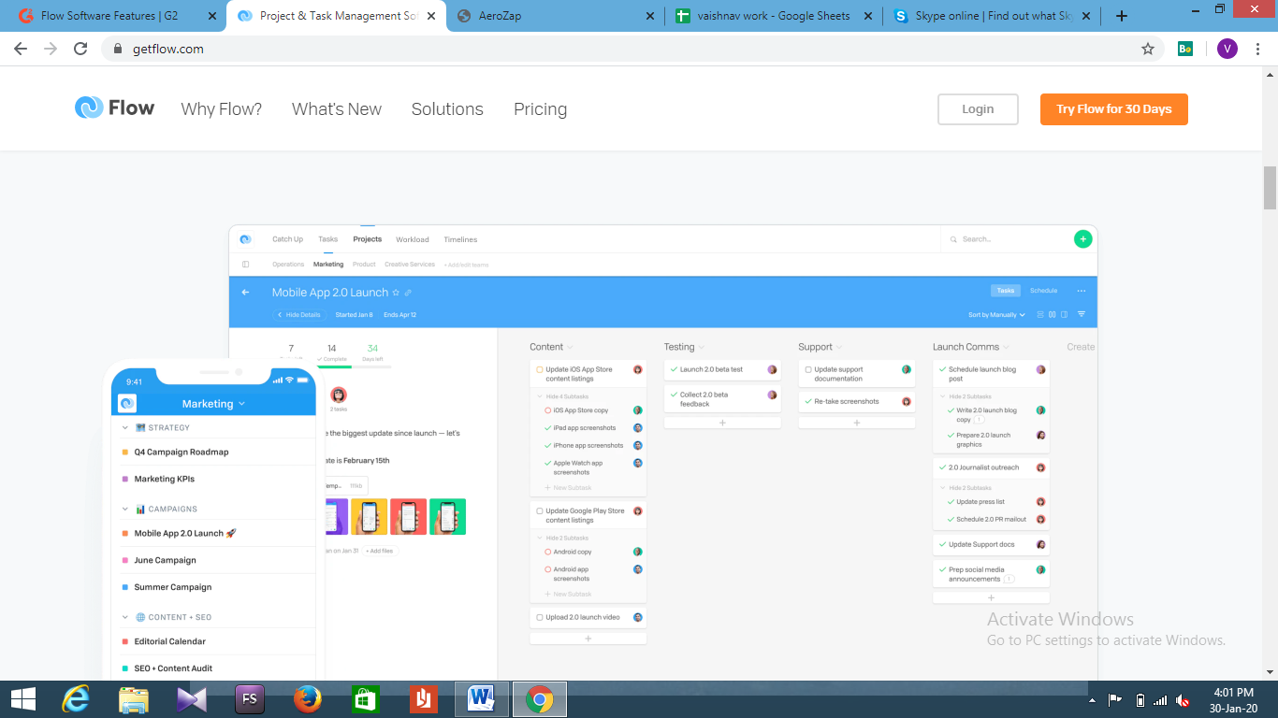The image size is (1278, 718).
Task: Switch to the AeroZap browser tab
Action: 556,16
